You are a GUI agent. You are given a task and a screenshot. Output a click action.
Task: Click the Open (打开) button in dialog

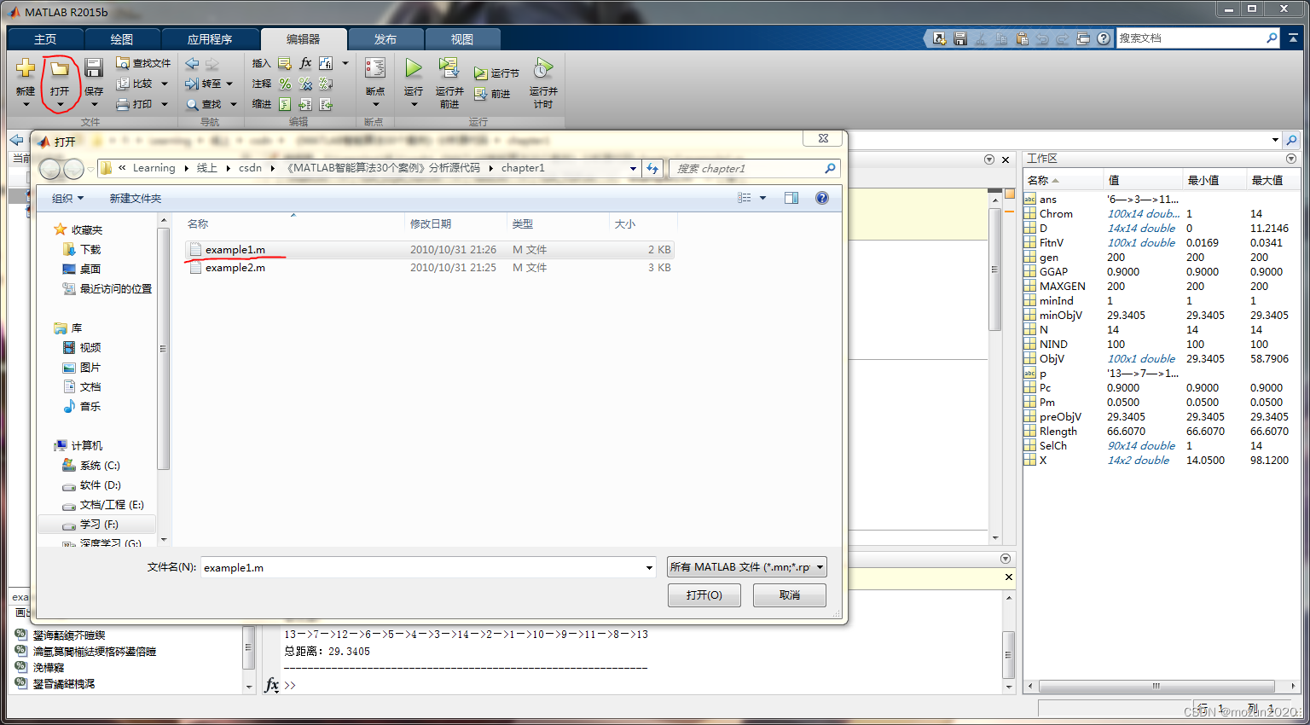704,595
